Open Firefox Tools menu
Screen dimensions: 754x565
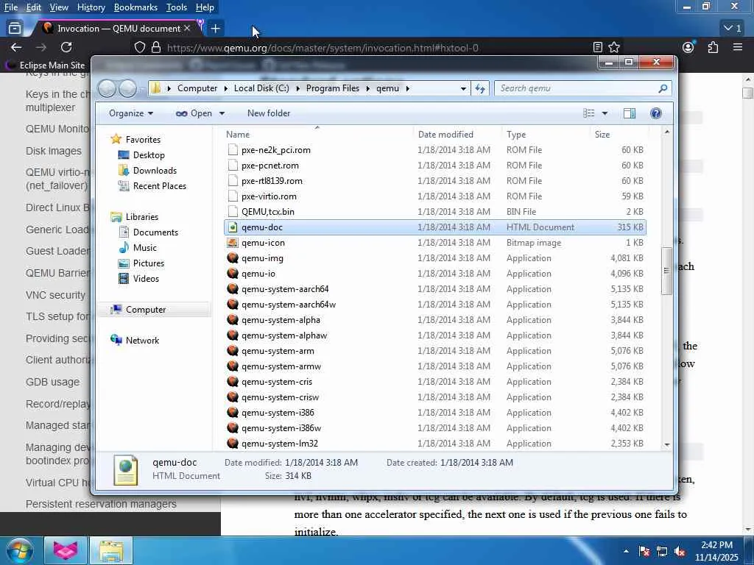tap(177, 7)
